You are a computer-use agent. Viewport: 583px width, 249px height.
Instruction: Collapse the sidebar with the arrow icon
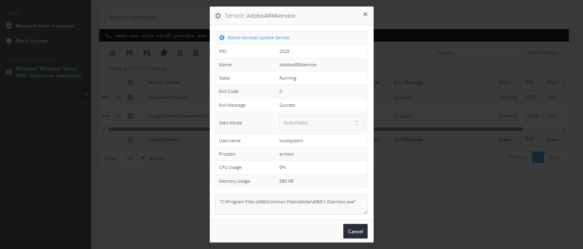click(87, 94)
